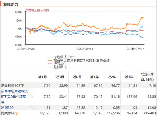157x117 pixels.
Task: Select the 近1月 column header
Action: (x=42, y=77)
